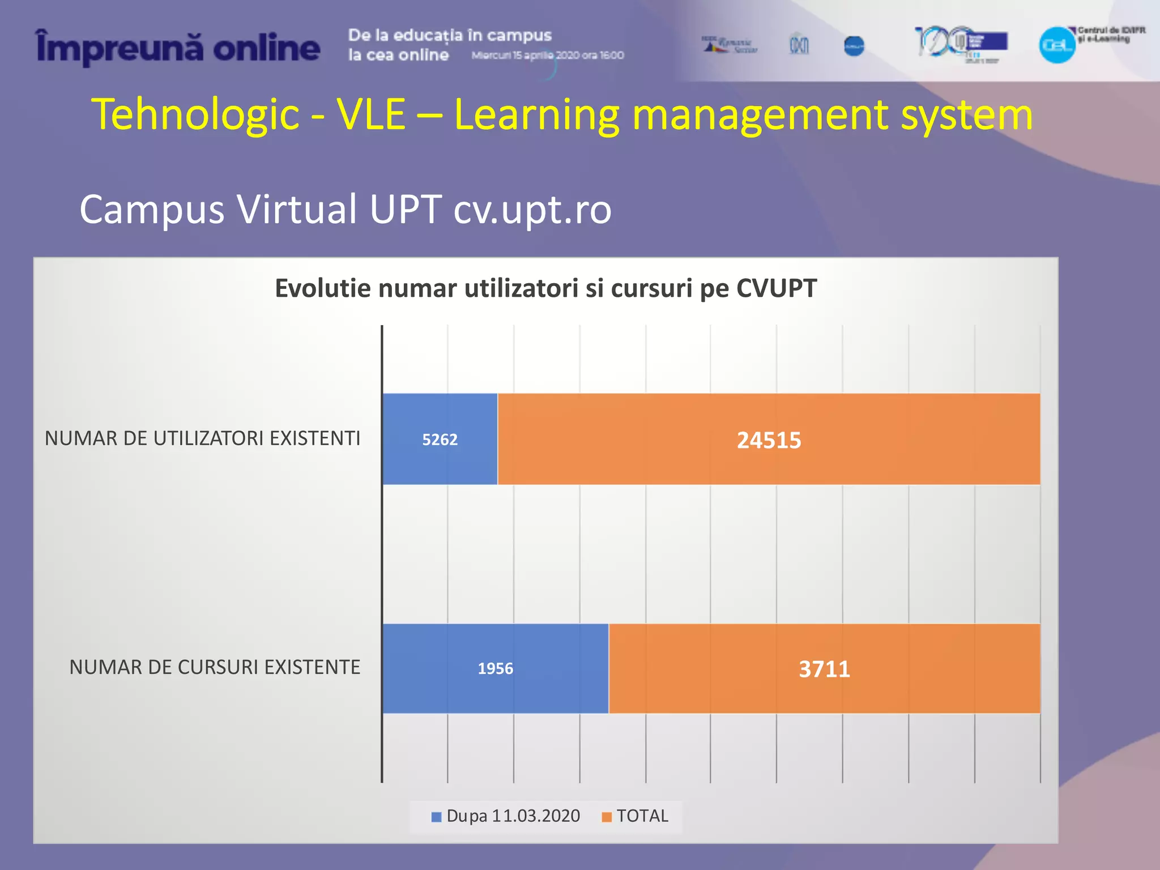Screen dimensions: 1160x870
Task: Click the NUMAR DE CURSURI EXISTENTE axis label
Action: click(215, 667)
